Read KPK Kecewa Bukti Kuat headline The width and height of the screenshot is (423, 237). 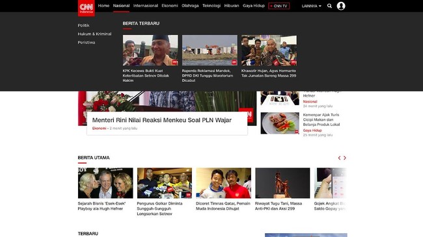tap(146, 76)
